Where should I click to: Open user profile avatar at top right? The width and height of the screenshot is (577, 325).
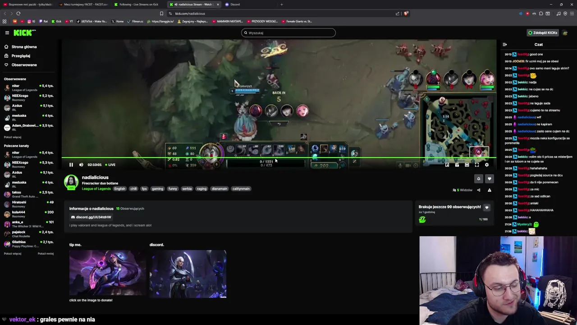565,32
